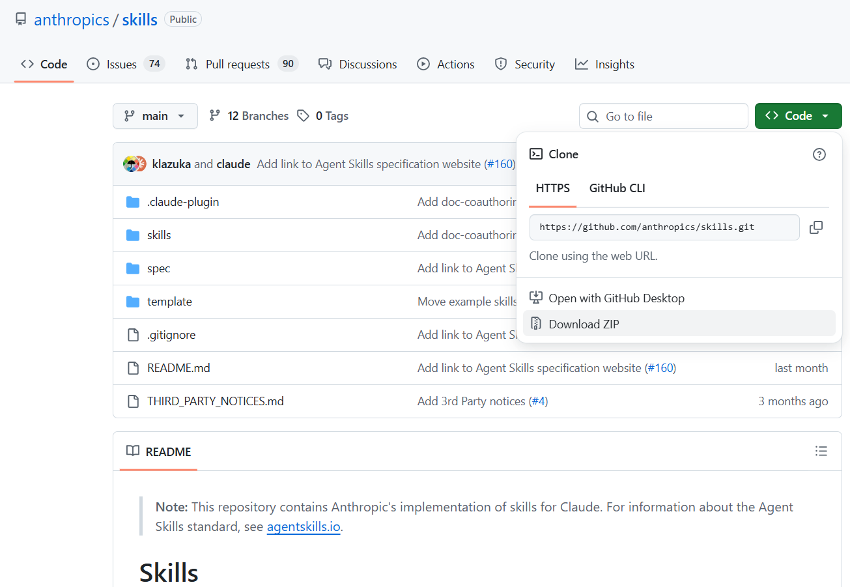
Task: Click the klazuka contributor avatar
Action: click(131, 164)
